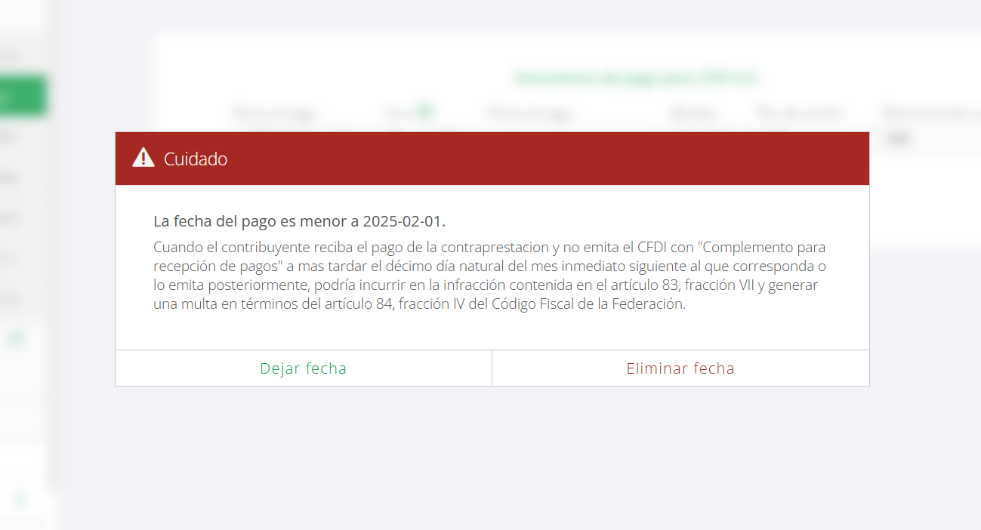Click the warning triangle icon beside Cuidado
The height and width of the screenshot is (530, 981).
coord(143,158)
